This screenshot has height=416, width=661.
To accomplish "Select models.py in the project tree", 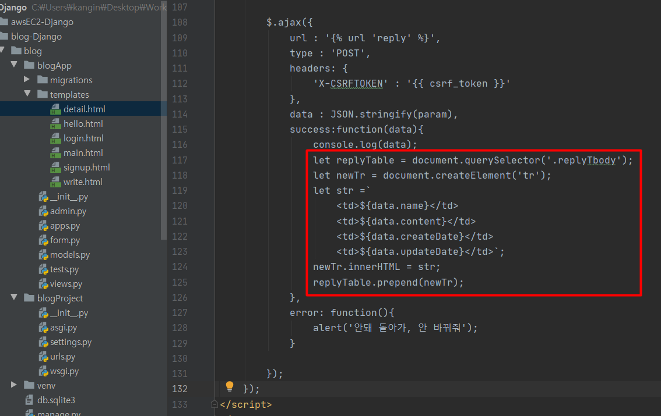I will [70, 255].
